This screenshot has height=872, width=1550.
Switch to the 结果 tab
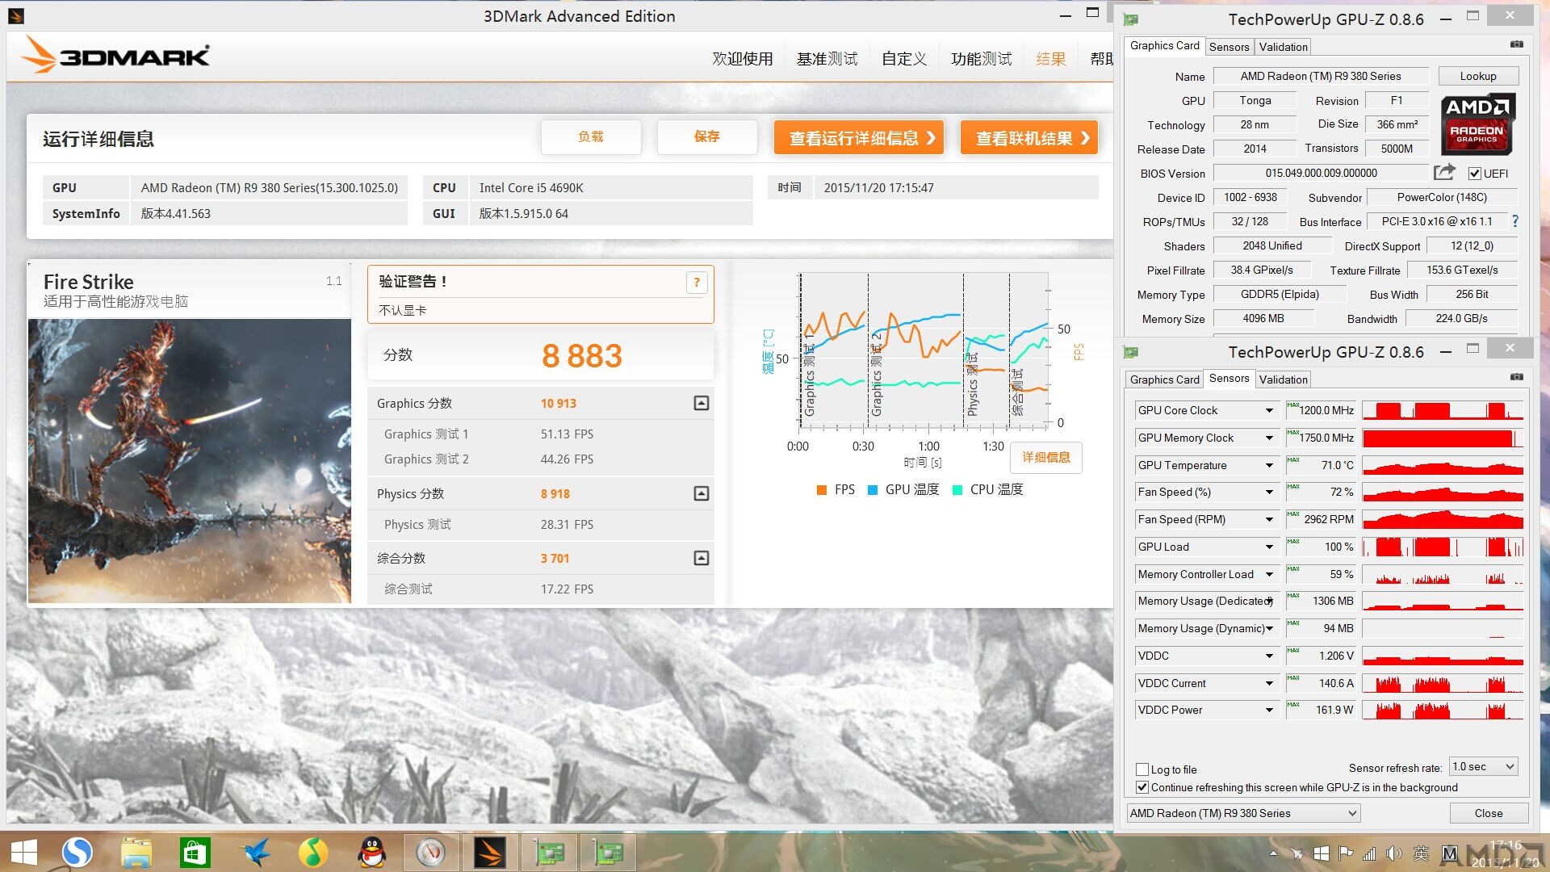click(x=1051, y=59)
